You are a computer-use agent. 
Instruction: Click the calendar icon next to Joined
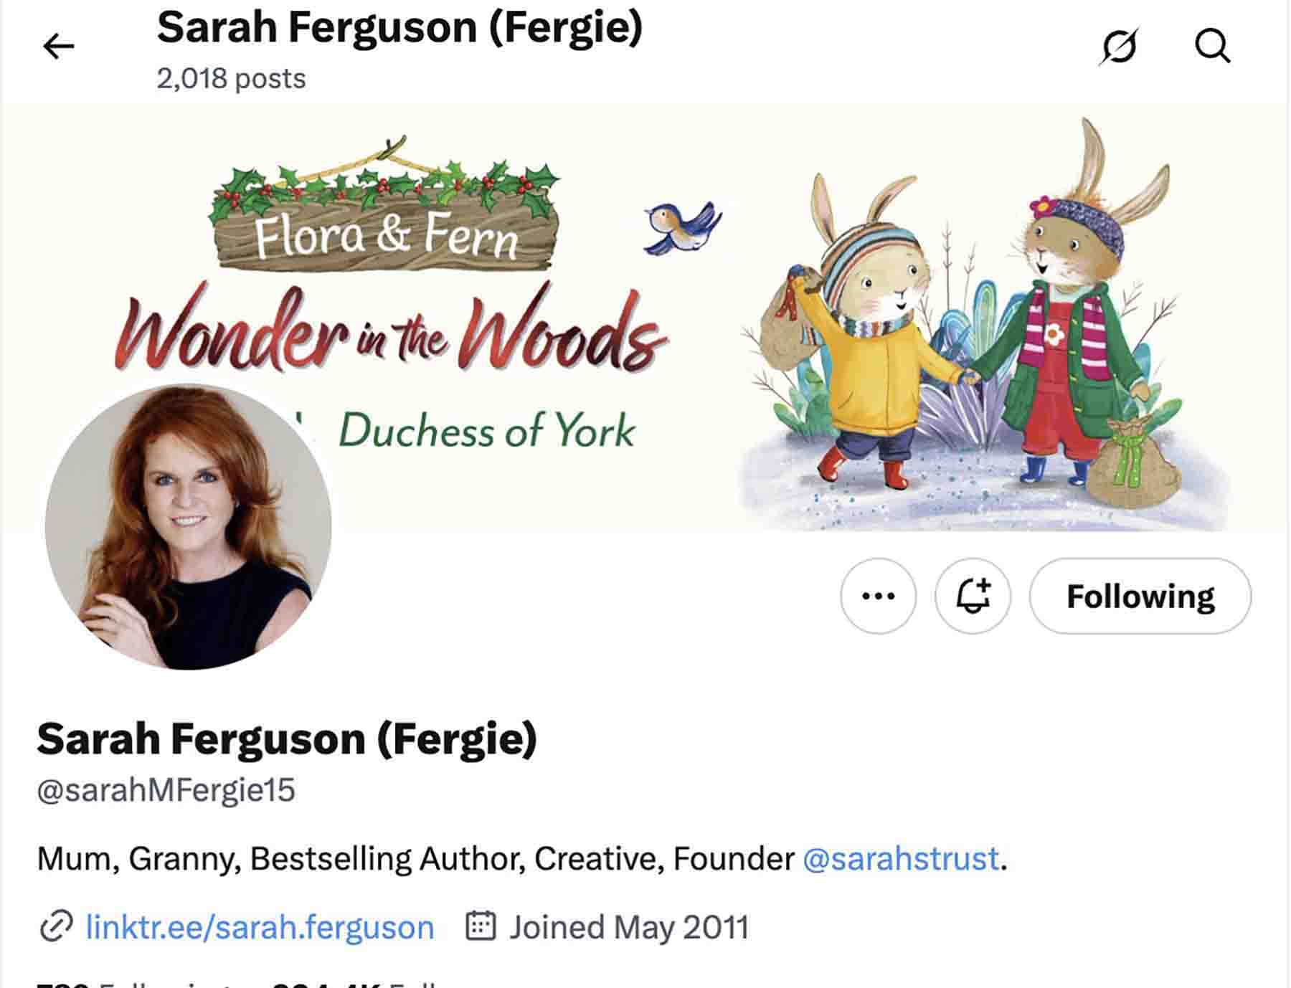pyautogui.click(x=481, y=926)
